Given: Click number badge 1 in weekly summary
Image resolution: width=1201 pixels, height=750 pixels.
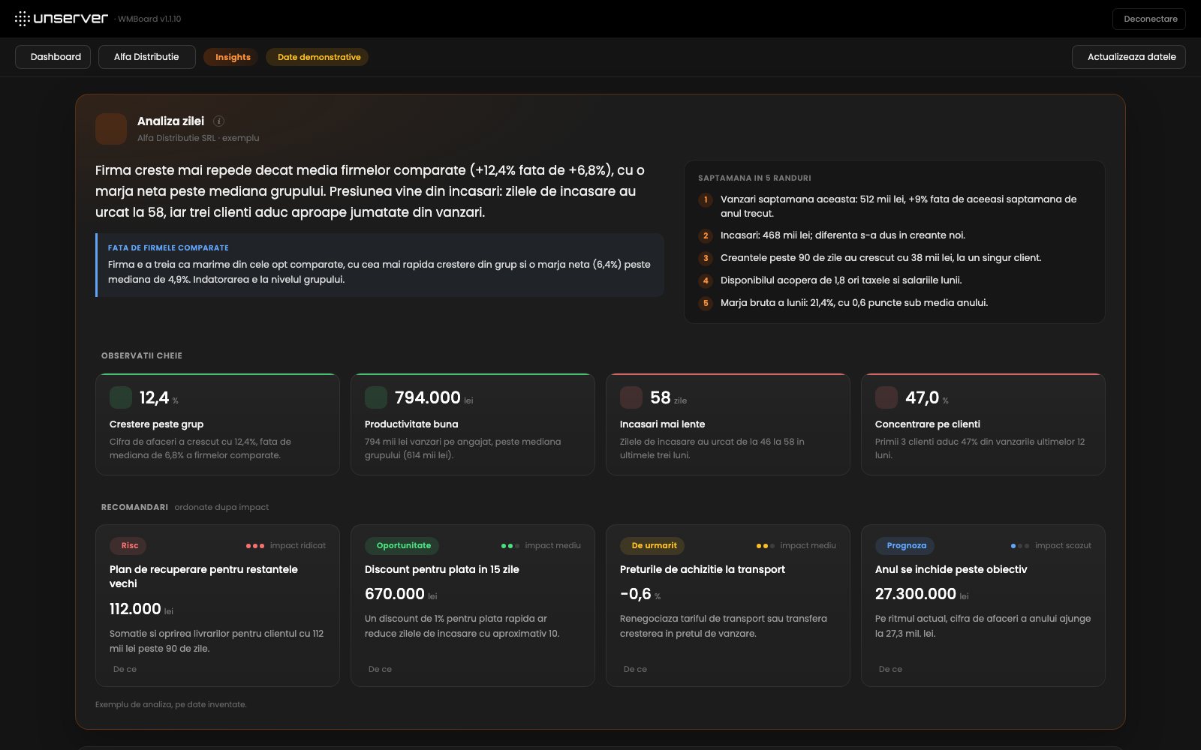Looking at the screenshot, I should tap(706, 199).
